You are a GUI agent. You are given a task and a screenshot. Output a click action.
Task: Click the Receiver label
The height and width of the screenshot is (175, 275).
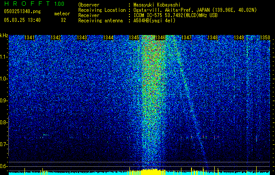(x=89, y=15)
